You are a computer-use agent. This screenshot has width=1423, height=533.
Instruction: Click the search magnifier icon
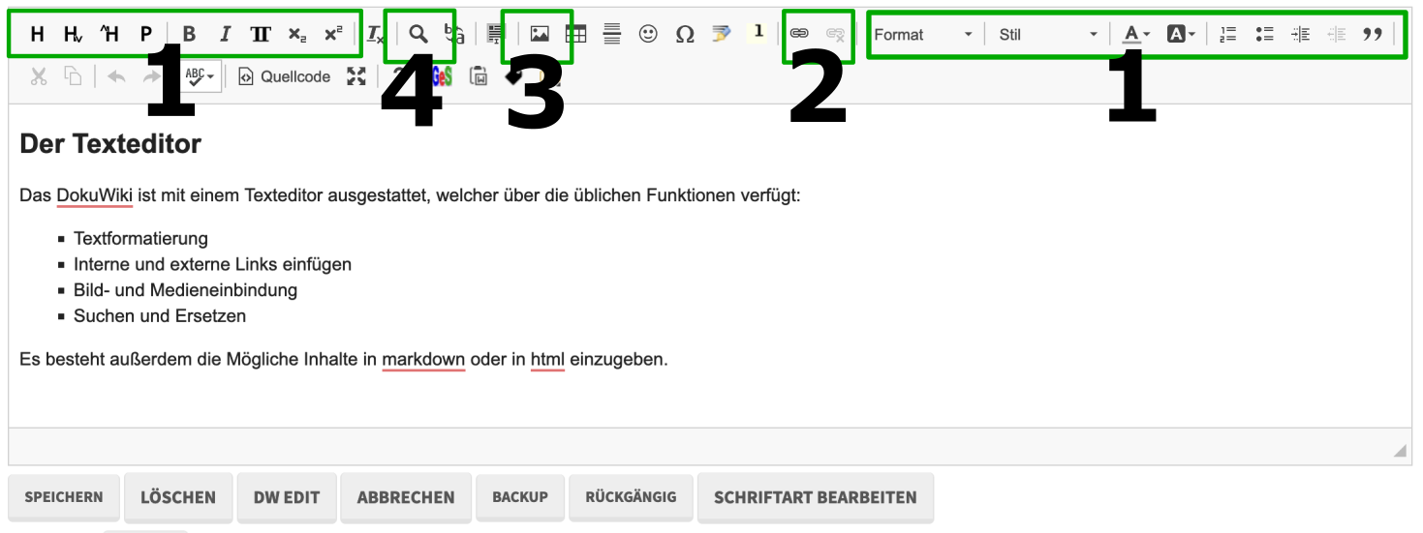[x=418, y=34]
